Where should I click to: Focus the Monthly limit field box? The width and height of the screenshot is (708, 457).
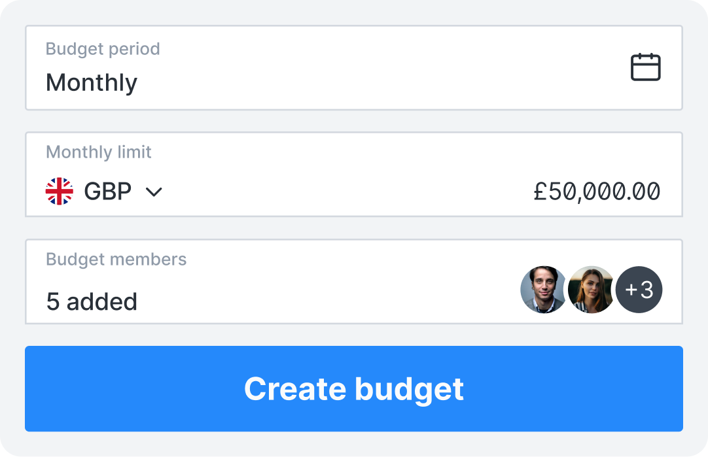pos(353,174)
